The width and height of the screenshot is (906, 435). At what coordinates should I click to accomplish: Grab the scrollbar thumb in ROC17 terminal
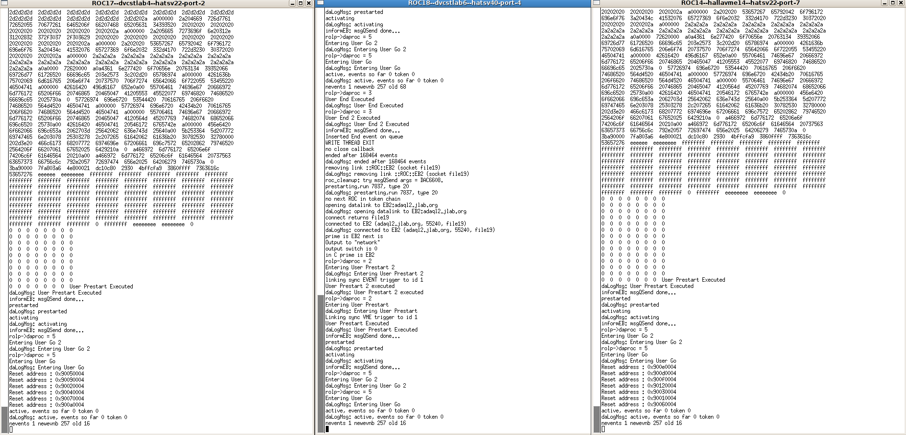click(4, 420)
